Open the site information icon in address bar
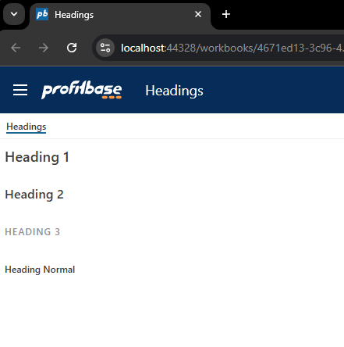 (x=105, y=48)
